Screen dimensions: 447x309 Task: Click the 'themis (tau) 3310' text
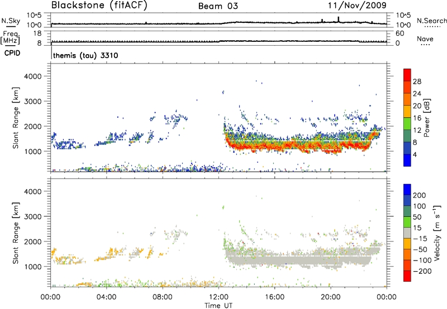click(85, 55)
